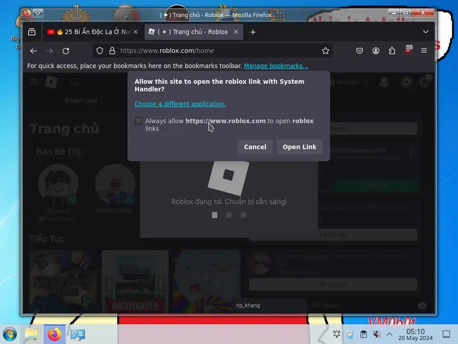Open the Firefox hamburger application menu
458x344 pixels.
click(424, 51)
